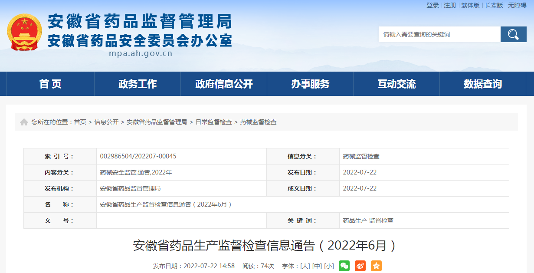Screen dimensions: 534x273
Task: Switch to 长辈版 version
Action: click(494, 5)
